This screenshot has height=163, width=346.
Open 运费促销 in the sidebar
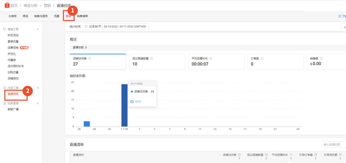point(13,48)
